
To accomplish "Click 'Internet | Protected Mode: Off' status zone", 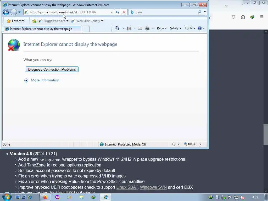I will click(123, 144).
